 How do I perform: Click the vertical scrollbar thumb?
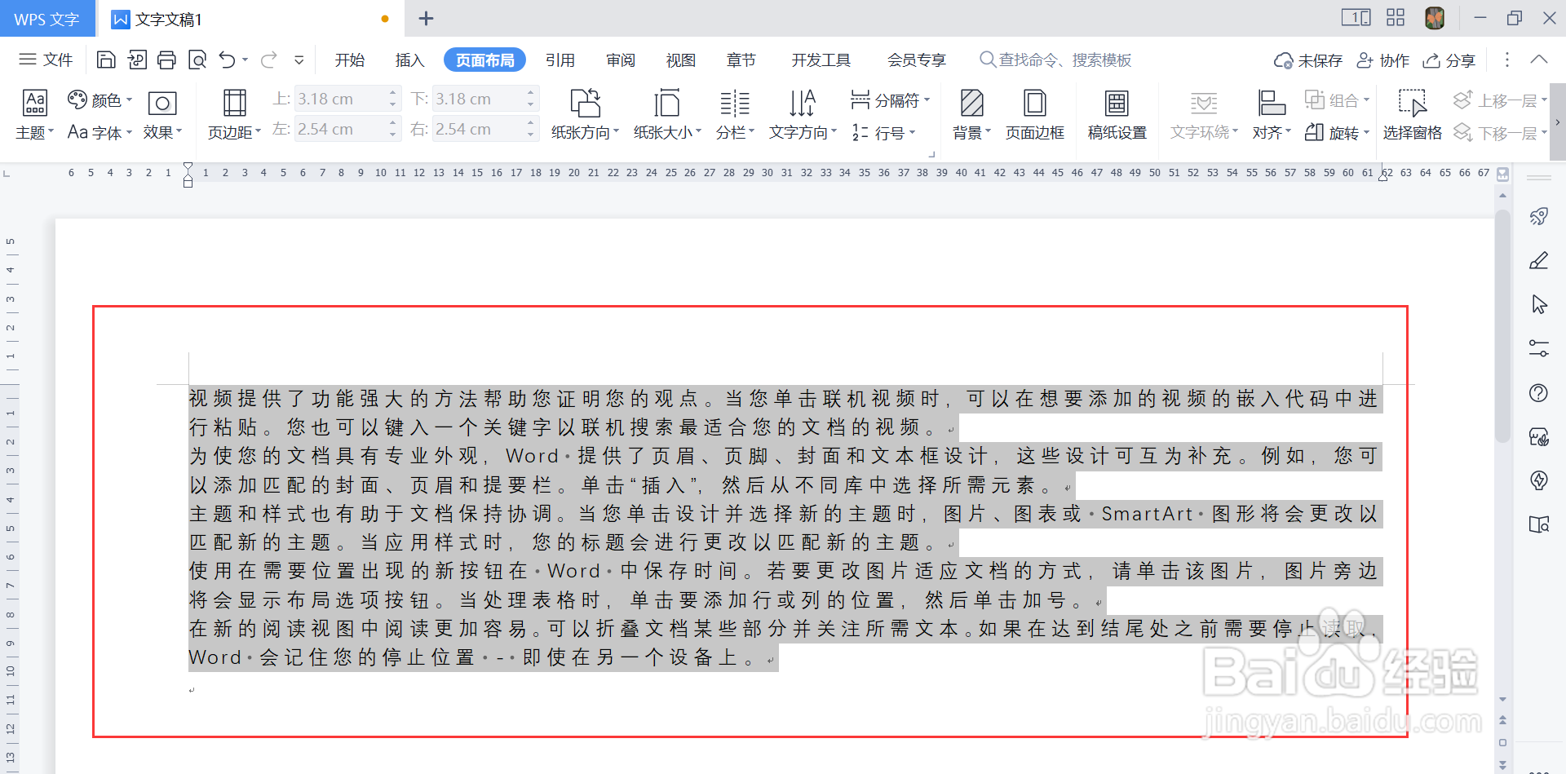coord(1502,326)
